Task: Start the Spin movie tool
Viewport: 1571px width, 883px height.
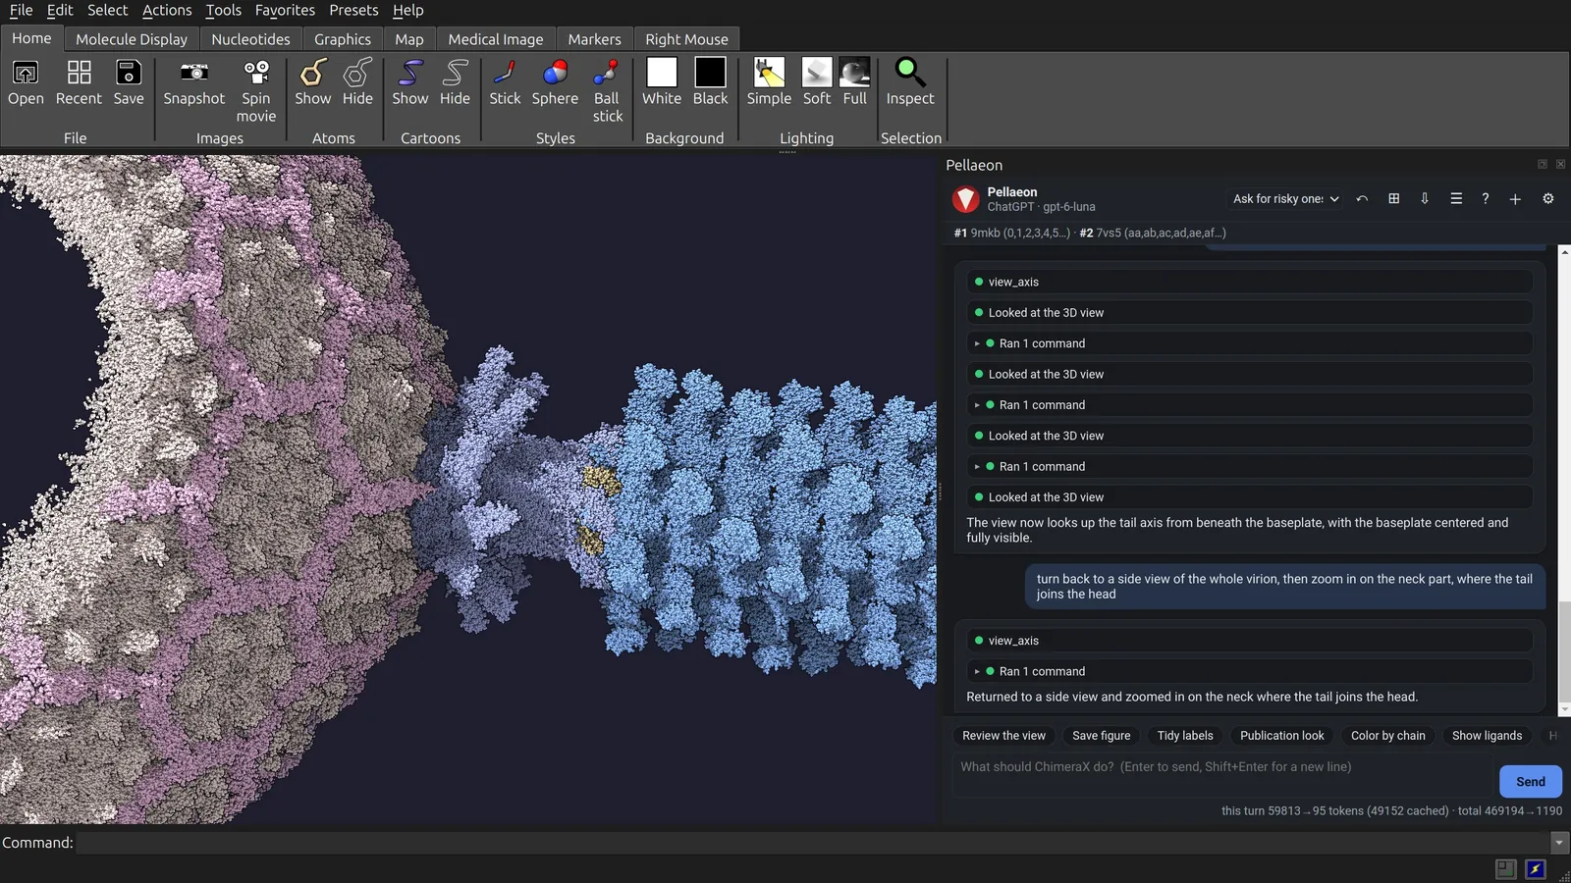Action: pos(256,91)
